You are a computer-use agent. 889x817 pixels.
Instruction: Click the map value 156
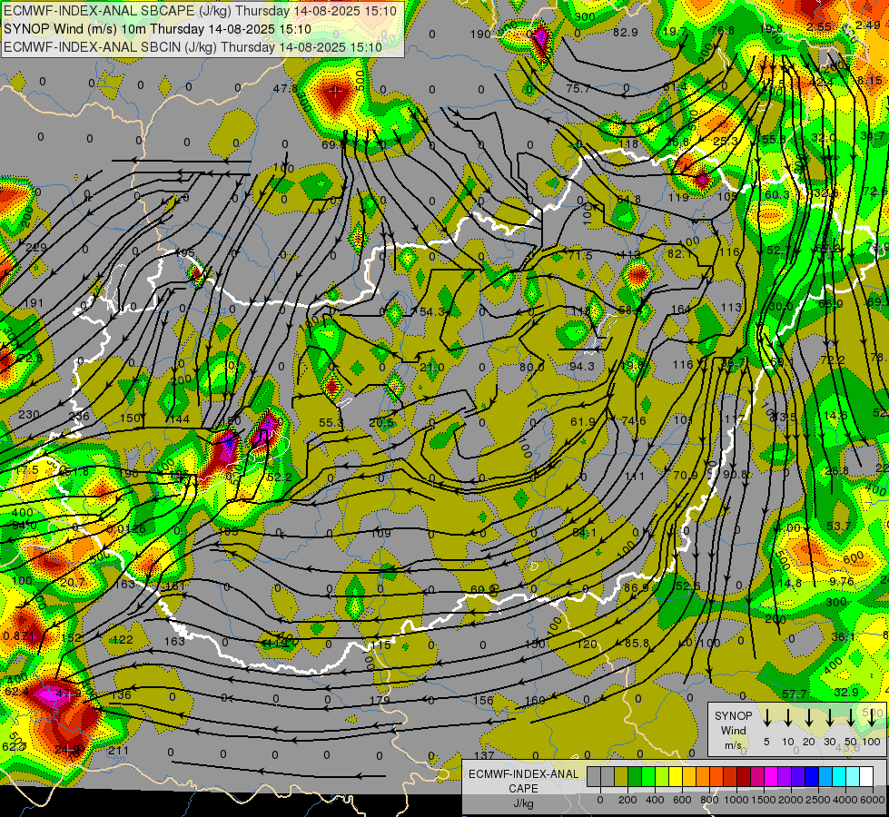(483, 700)
